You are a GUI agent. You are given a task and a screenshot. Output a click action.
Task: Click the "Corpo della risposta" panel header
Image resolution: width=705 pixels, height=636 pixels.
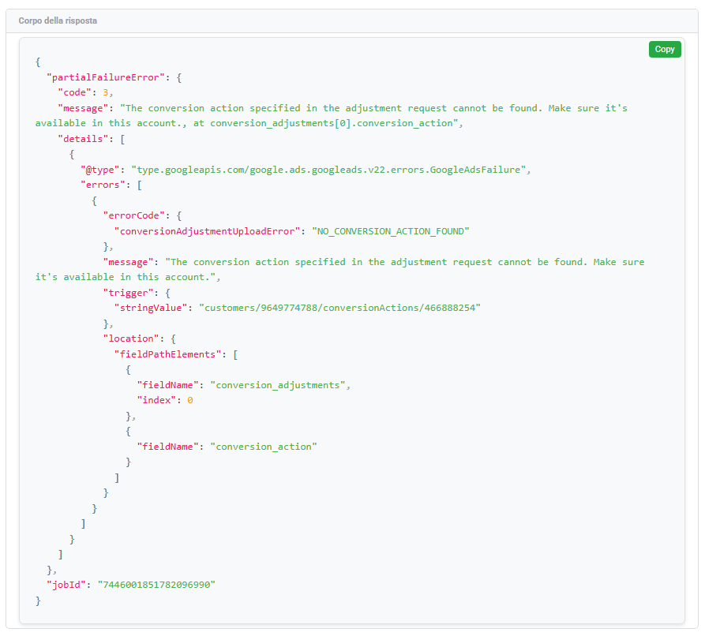point(58,21)
